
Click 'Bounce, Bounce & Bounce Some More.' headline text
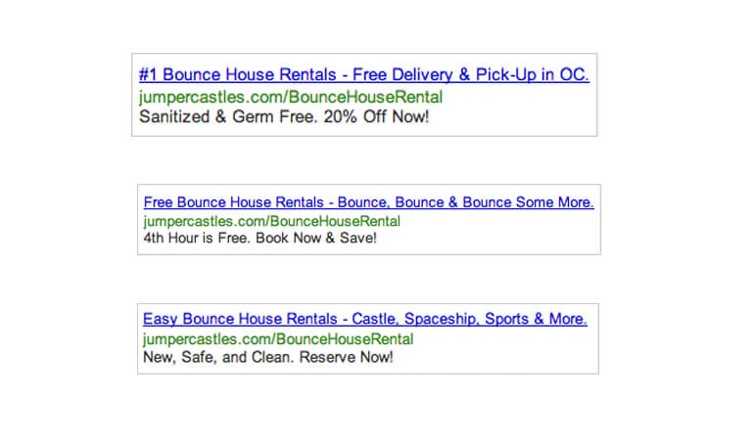[x=466, y=202]
